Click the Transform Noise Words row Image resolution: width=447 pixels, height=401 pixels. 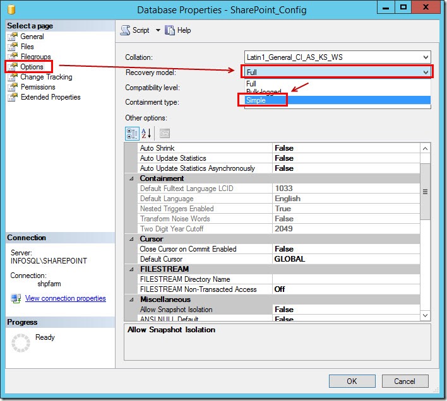(278, 219)
